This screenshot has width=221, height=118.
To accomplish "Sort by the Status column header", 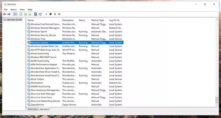I will click(82, 20).
